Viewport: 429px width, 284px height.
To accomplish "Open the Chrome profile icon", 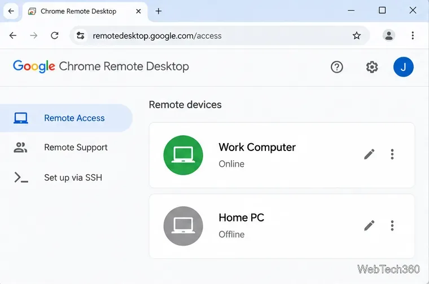I will pos(388,35).
